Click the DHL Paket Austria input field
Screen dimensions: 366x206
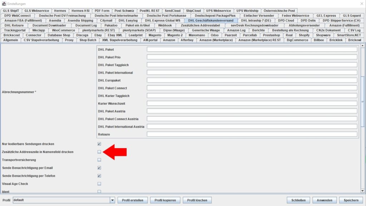252,111
